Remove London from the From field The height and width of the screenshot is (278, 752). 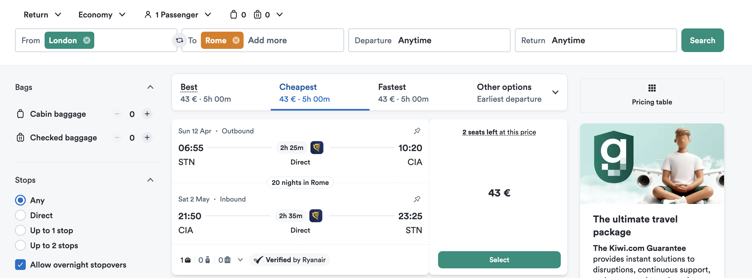(87, 40)
